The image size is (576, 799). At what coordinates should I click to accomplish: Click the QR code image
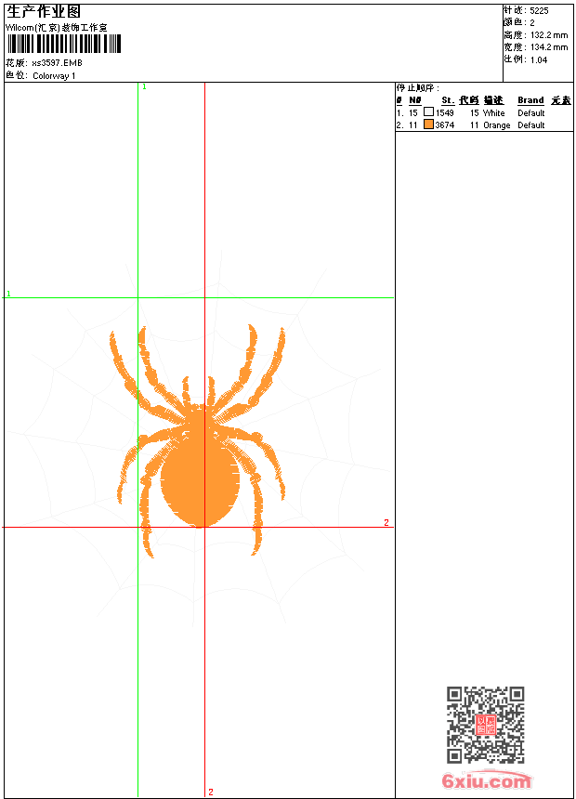[486, 725]
